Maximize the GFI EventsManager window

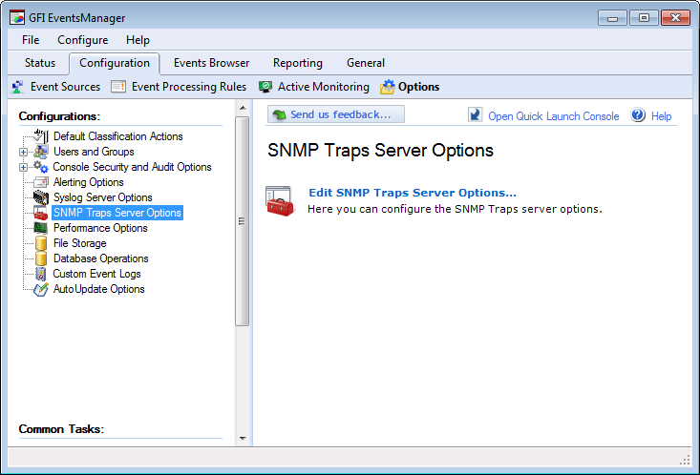(644, 18)
